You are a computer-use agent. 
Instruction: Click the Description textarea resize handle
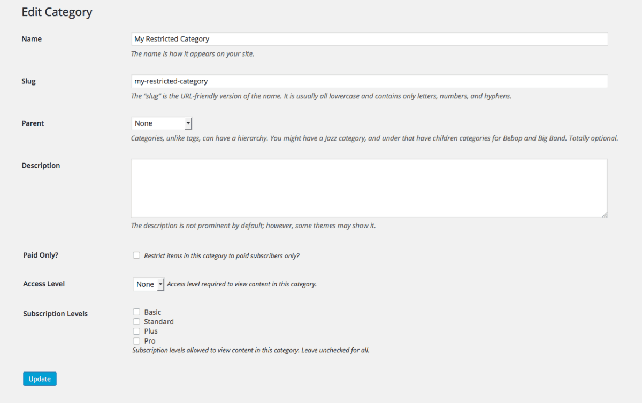coord(605,215)
